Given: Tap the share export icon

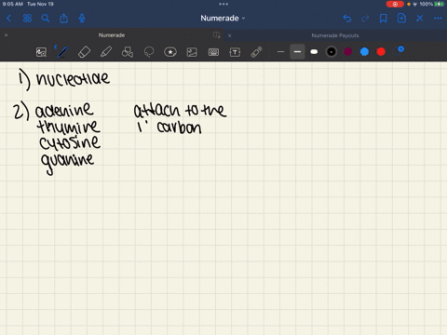Looking at the screenshot, I should (63, 19).
